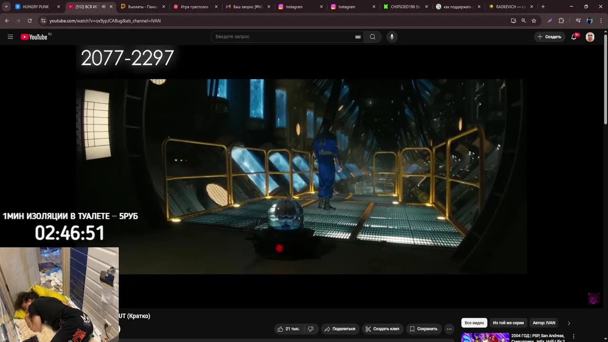View site information icon in the address bar

[x=43, y=21]
